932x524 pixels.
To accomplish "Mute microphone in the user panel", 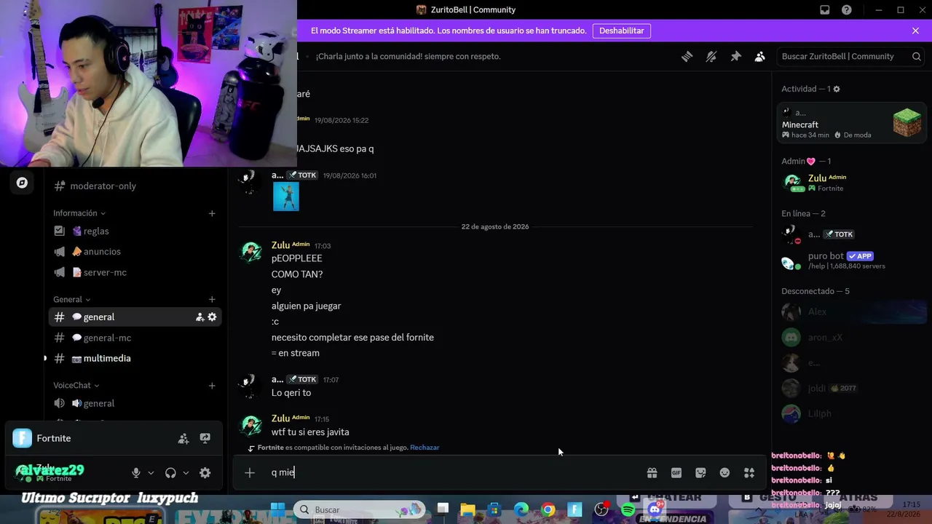I will pos(136,473).
